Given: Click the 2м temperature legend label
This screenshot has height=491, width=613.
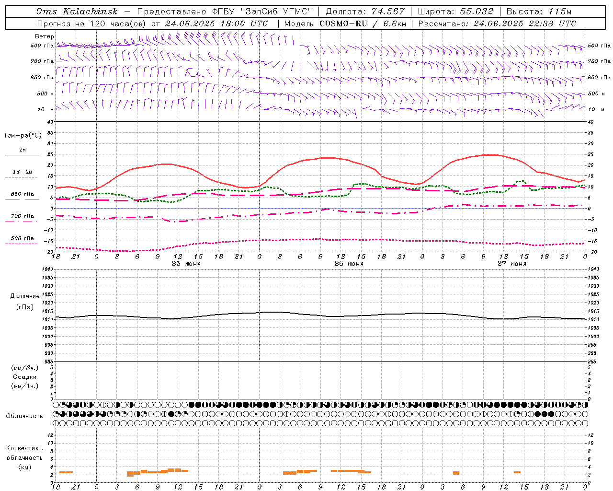Looking at the screenshot, I should tap(23, 150).
